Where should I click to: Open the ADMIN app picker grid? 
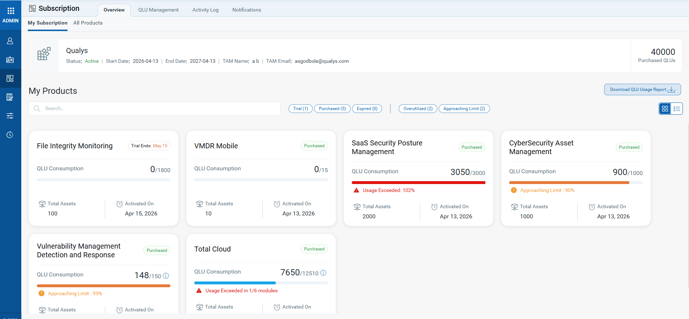pos(10,11)
